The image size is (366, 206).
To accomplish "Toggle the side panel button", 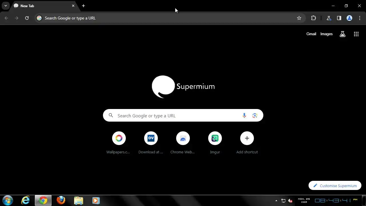I will (339, 18).
